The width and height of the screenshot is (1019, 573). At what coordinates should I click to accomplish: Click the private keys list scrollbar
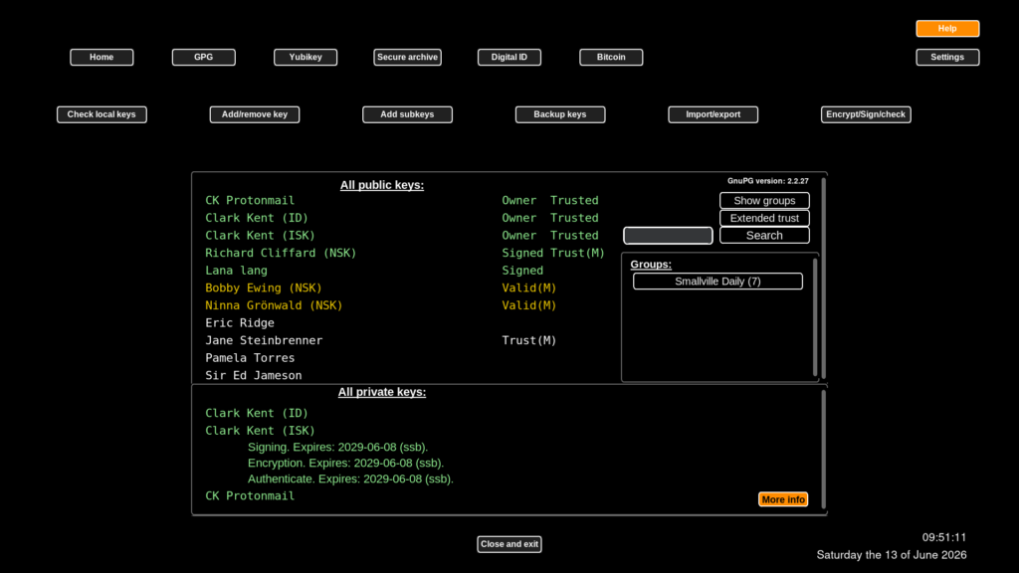click(823, 450)
